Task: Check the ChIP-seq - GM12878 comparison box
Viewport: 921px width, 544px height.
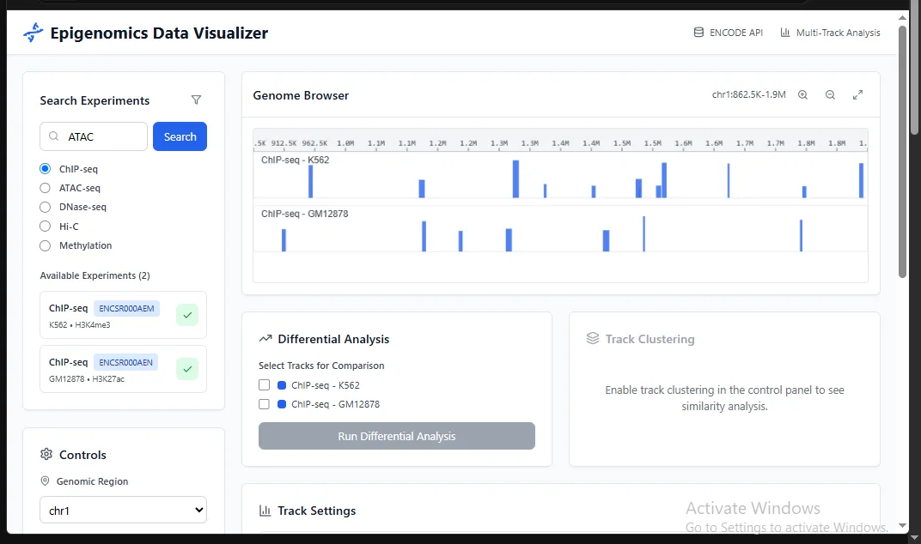Action: pyautogui.click(x=265, y=404)
